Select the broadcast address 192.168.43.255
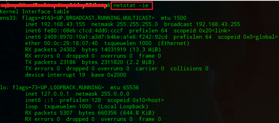279x123 pixels. point(218,24)
